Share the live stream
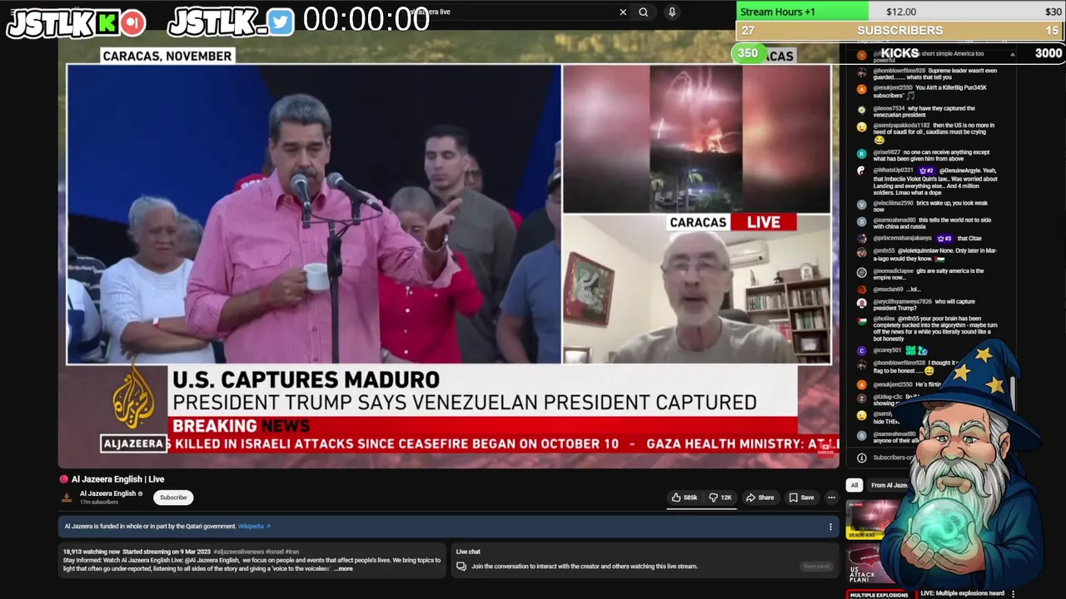 pos(760,498)
